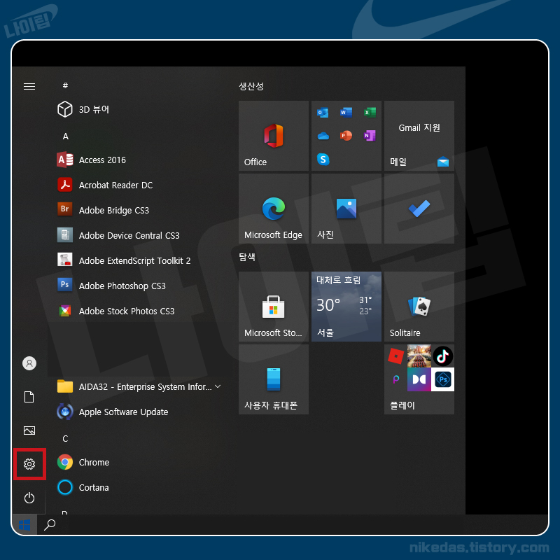Click Photoshop Express icon in 플레이 tile
The image size is (560, 560).
coord(443,379)
